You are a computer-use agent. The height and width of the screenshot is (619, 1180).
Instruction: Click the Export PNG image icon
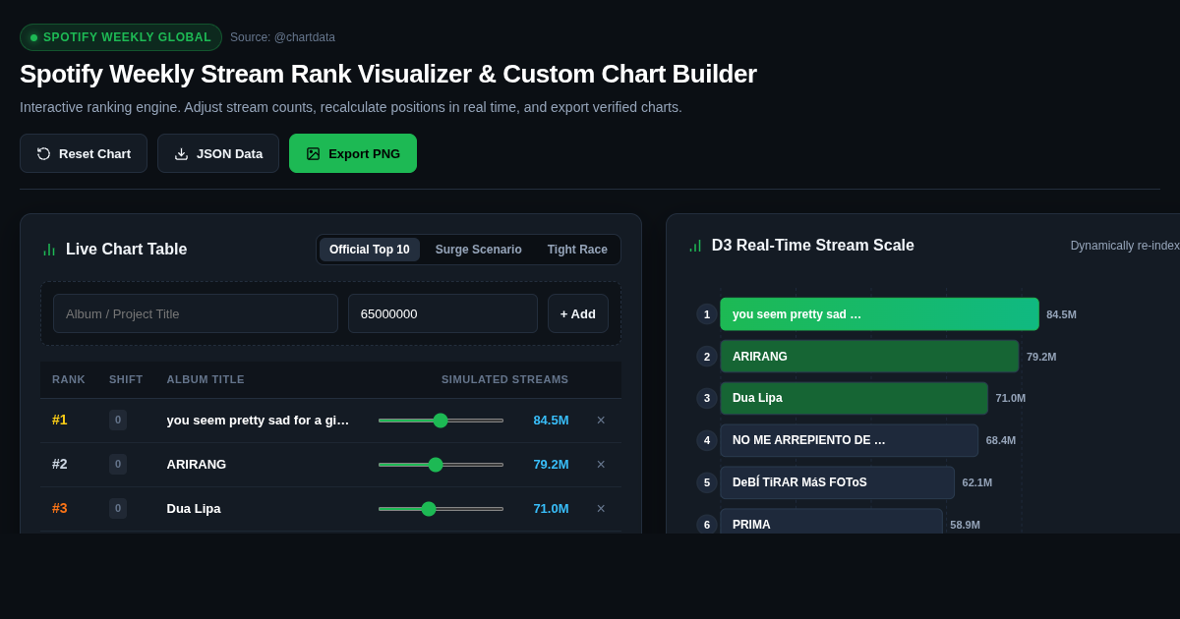click(313, 153)
